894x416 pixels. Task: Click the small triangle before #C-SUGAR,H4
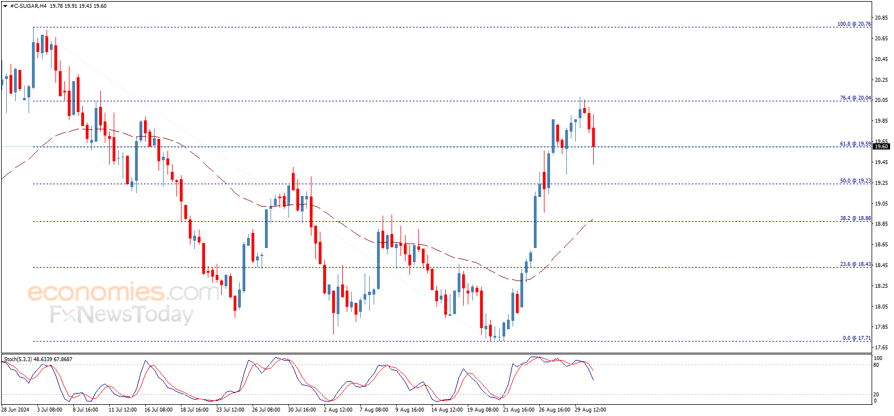tap(6, 6)
